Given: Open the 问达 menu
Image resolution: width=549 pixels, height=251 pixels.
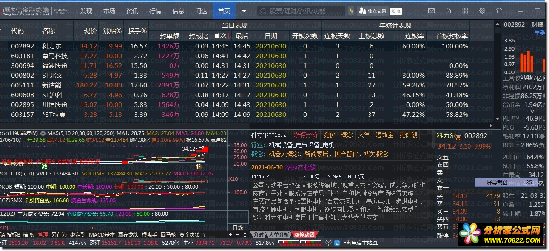Looking at the screenshot, I should 201,11.
